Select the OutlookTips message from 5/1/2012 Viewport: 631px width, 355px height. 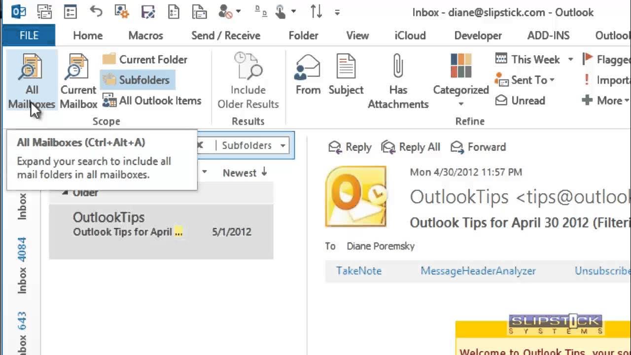click(x=161, y=231)
